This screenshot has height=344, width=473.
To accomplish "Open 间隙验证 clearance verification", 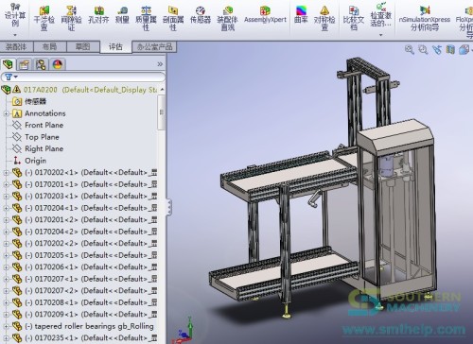I will point(71,18).
